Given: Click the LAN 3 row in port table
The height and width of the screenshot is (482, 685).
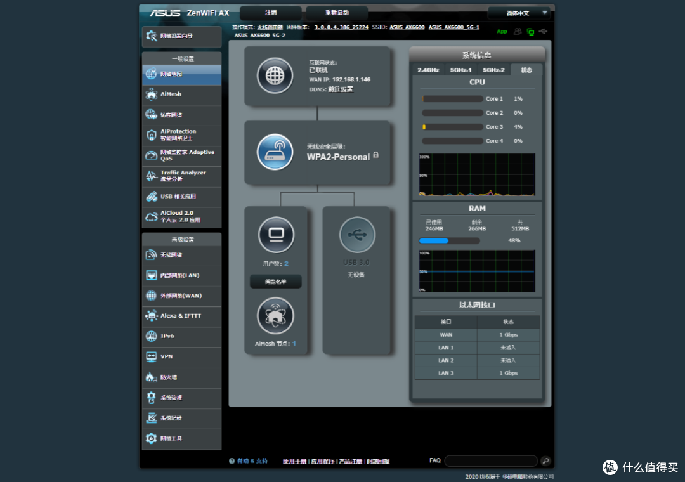Looking at the screenshot, I should (477, 373).
